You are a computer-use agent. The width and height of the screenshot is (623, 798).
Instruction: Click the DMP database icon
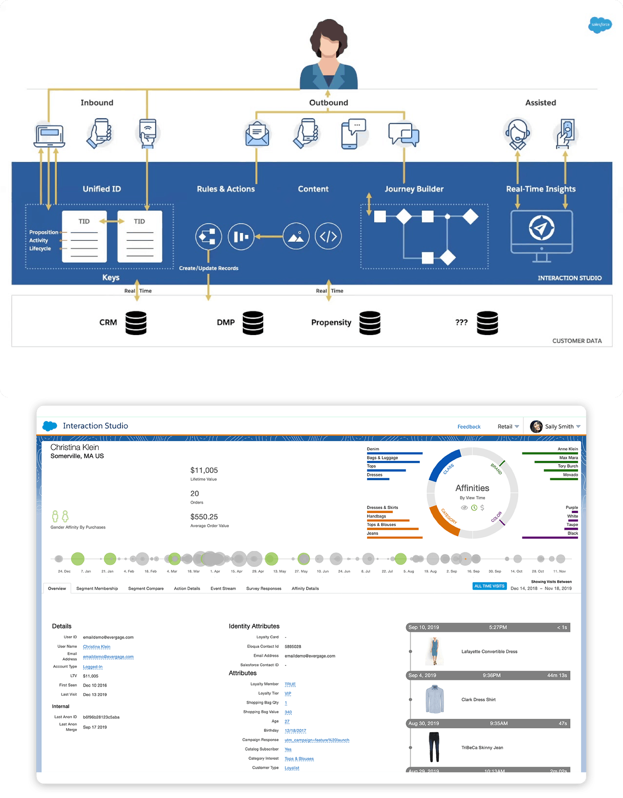[253, 323]
